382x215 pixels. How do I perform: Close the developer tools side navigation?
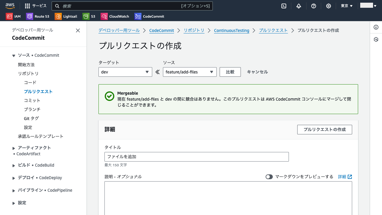coord(78,30)
